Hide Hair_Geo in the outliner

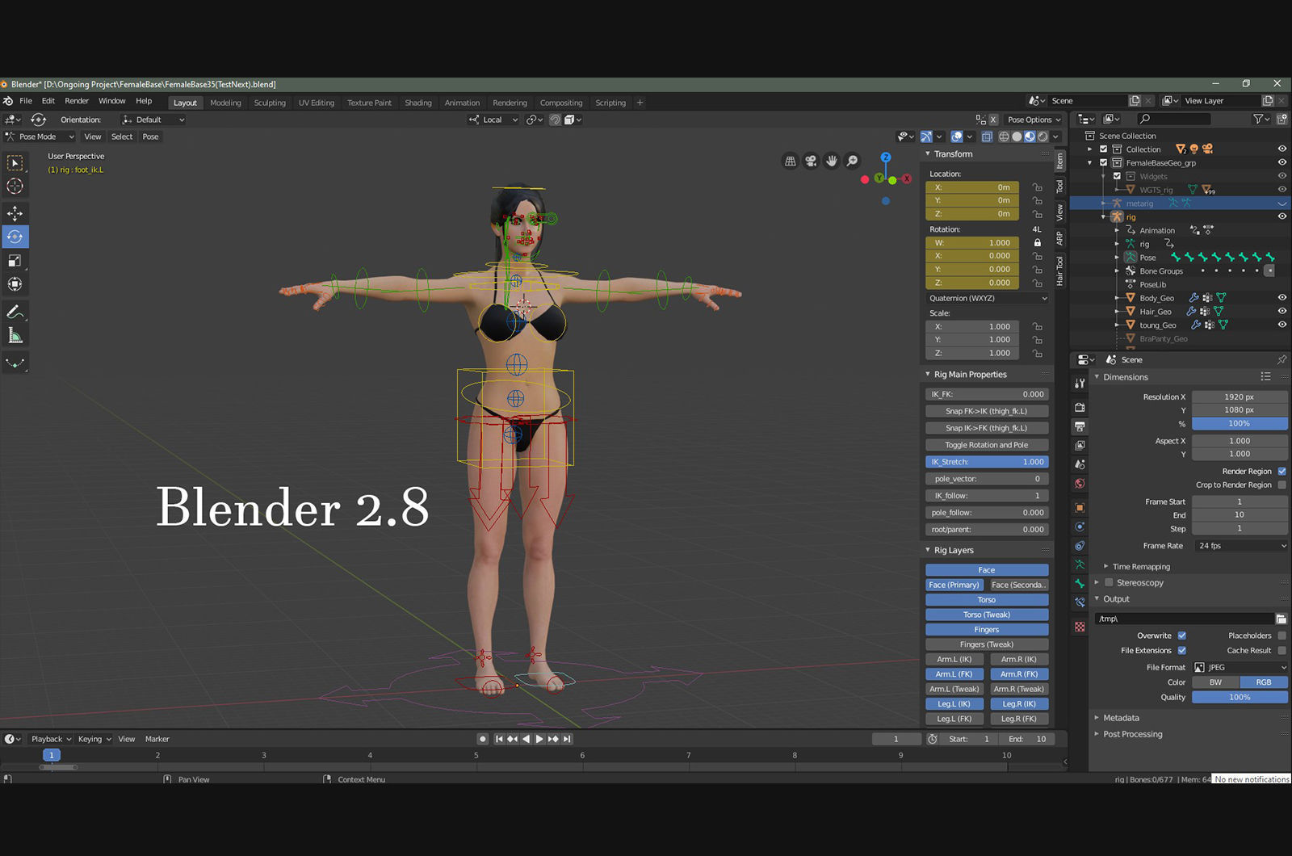(x=1282, y=311)
